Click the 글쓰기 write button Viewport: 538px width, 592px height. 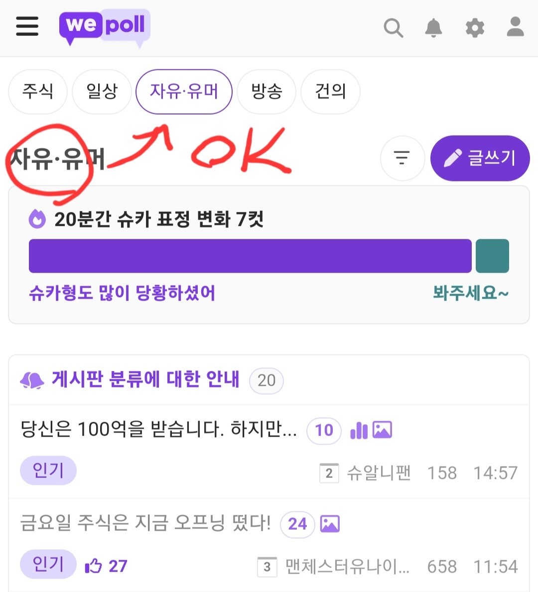tap(480, 158)
